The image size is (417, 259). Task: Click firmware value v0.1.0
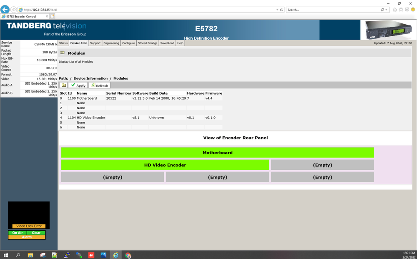click(x=210, y=118)
